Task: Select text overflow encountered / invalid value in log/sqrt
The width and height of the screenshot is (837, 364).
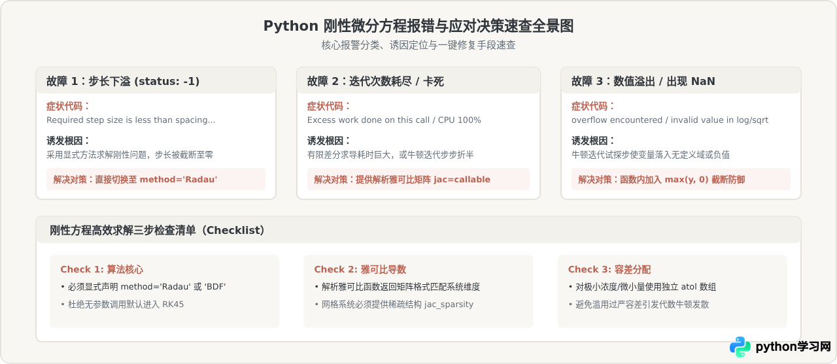Action: (670, 120)
